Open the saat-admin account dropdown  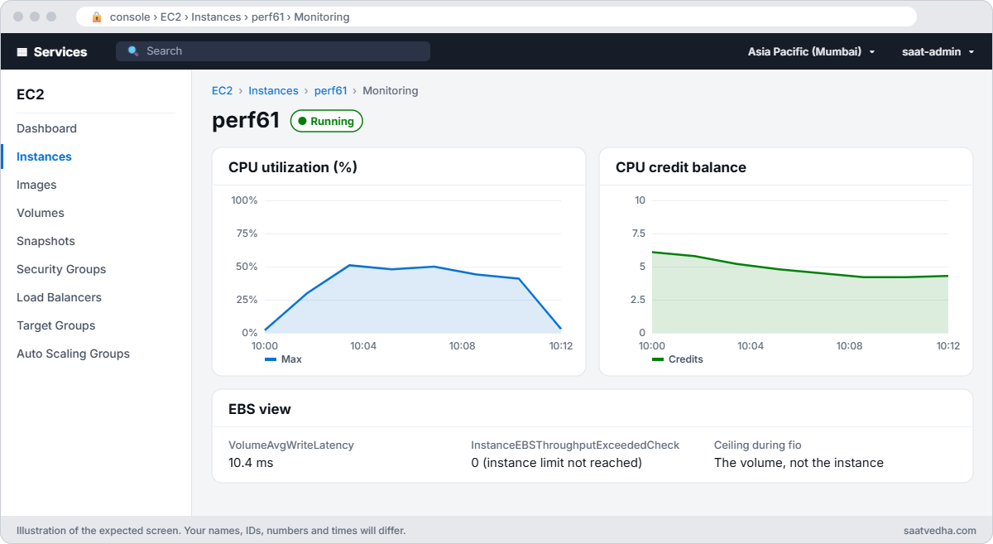938,51
